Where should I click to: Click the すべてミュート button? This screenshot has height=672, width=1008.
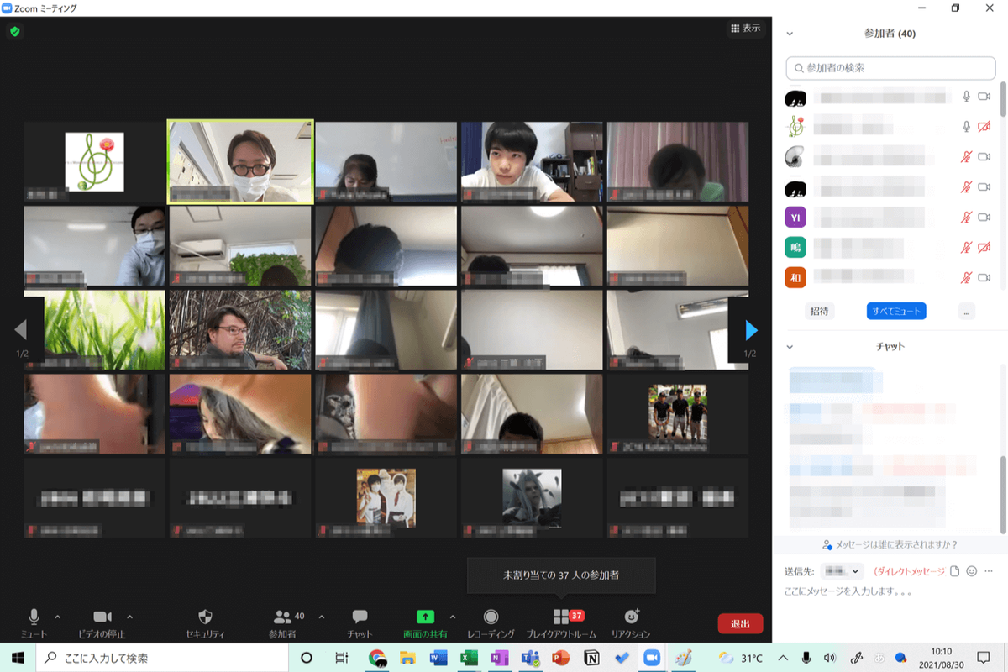tap(896, 311)
